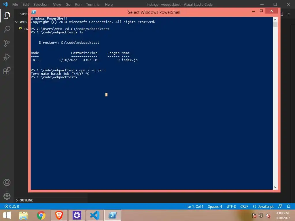Screen dimensions: 295x221
Task: Click the errors and warnings status indicator
Action: click(12, 206)
